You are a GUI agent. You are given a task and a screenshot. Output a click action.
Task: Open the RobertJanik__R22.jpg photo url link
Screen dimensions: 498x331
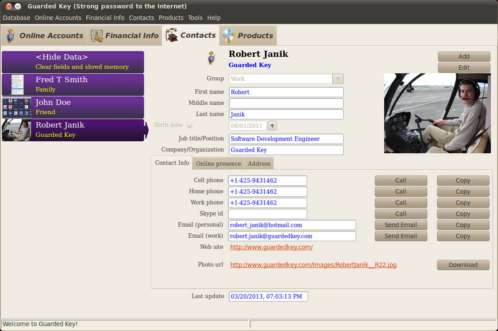(313, 265)
